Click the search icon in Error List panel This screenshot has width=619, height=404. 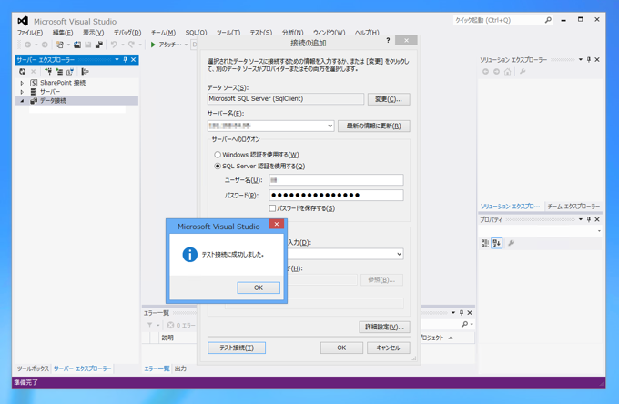pos(464,324)
